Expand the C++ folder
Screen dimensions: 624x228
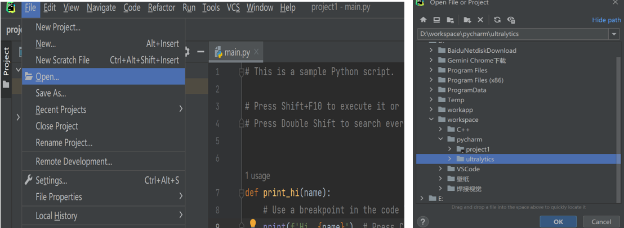tap(440, 129)
